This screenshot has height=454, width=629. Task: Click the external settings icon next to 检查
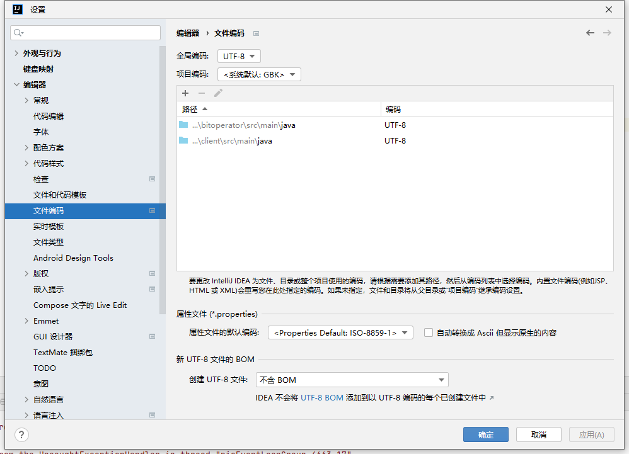[x=152, y=179]
